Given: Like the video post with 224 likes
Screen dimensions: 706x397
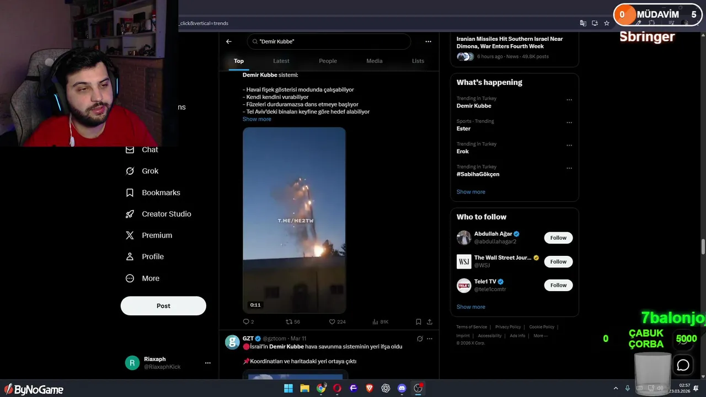Looking at the screenshot, I should (337, 321).
